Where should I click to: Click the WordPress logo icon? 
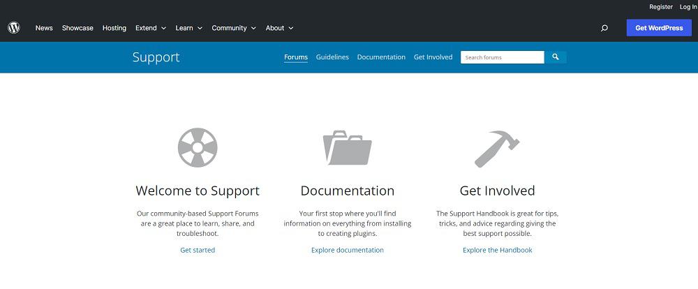pyautogui.click(x=14, y=28)
